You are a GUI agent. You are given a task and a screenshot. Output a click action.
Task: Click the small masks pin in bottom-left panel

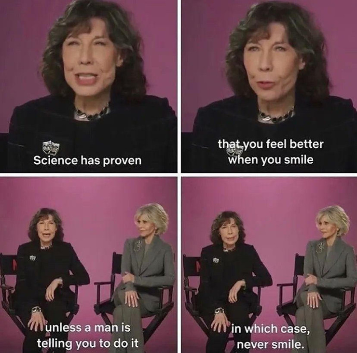33,258
